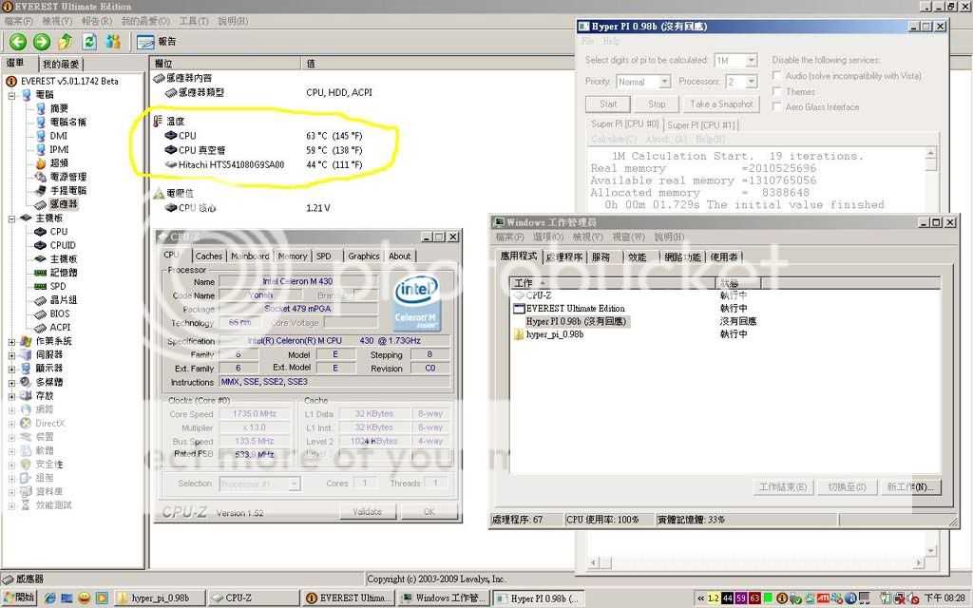Viewport: 973px width, 608px height.
Task: Open the Mainboard tab in CPU-Z
Action: tap(250, 256)
